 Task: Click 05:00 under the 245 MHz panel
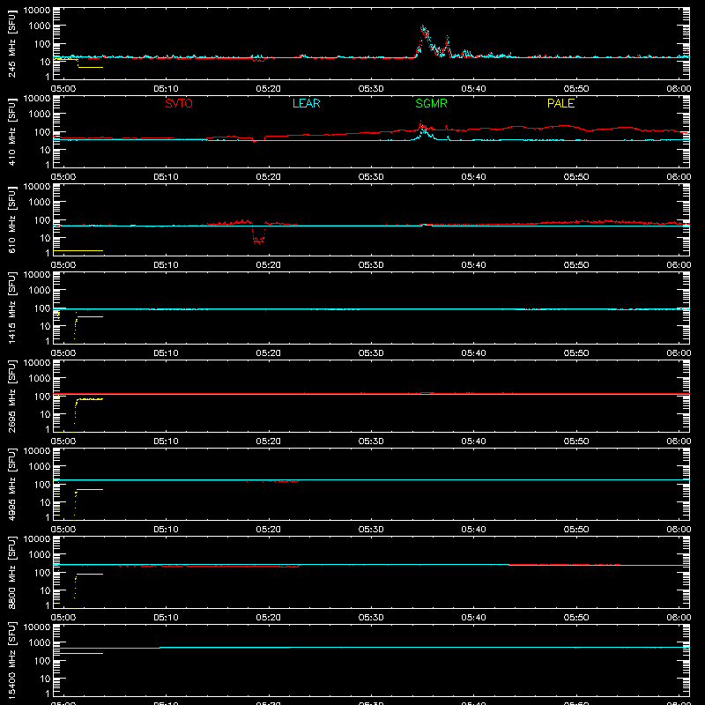pyautogui.click(x=63, y=89)
